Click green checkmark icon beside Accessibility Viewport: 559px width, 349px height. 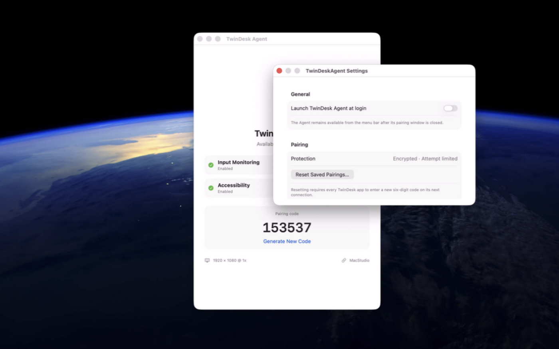click(x=211, y=188)
